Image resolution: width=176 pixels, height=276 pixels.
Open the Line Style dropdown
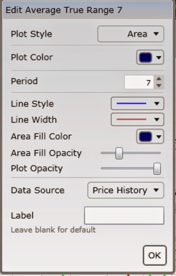pos(137,104)
